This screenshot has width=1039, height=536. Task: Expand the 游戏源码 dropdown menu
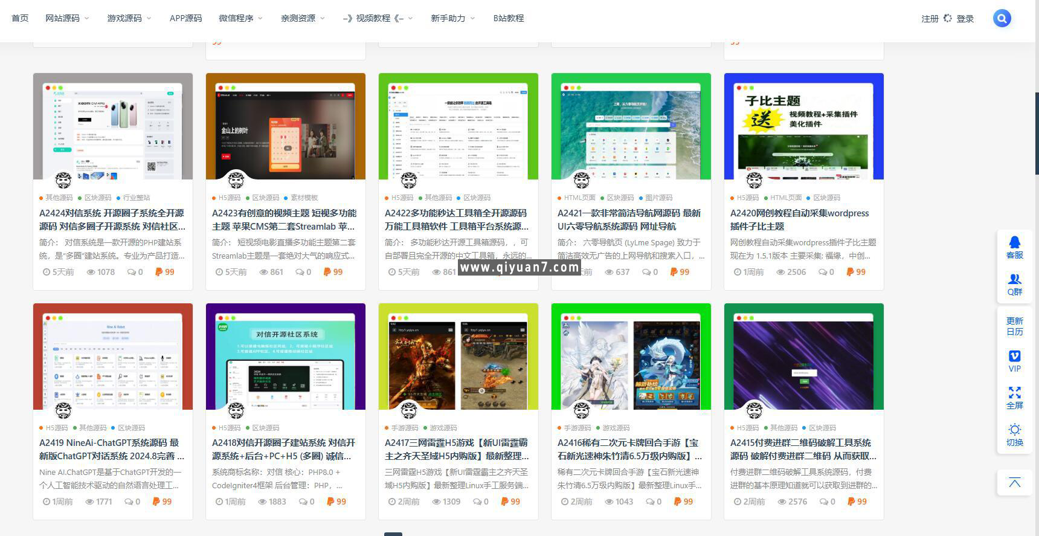[x=129, y=18]
